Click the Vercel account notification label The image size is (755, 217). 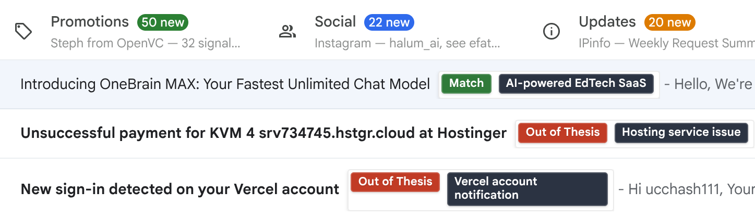pos(528,188)
